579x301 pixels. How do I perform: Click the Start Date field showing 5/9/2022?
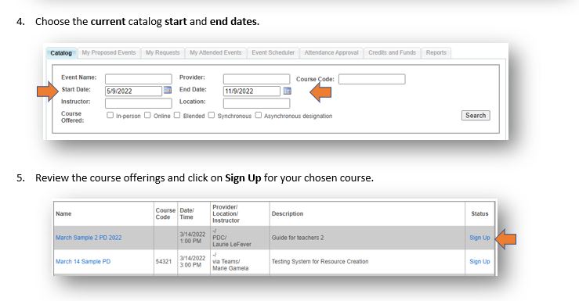click(134, 91)
